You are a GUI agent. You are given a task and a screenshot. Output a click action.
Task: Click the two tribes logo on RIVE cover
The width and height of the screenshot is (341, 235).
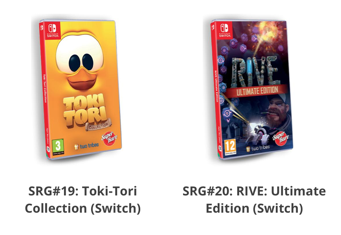pyautogui.click(x=258, y=148)
